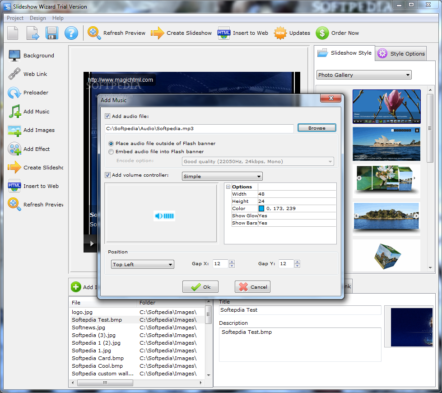
Task: Open the Top Left position dropdown
Action: pos(142,264)
